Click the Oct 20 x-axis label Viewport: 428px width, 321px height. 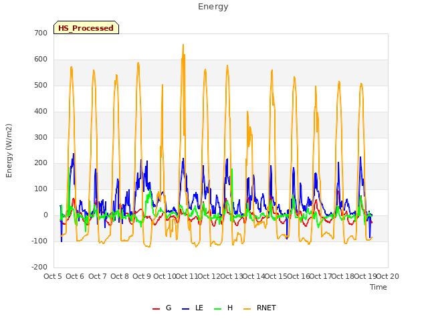(x=388, y=276)
